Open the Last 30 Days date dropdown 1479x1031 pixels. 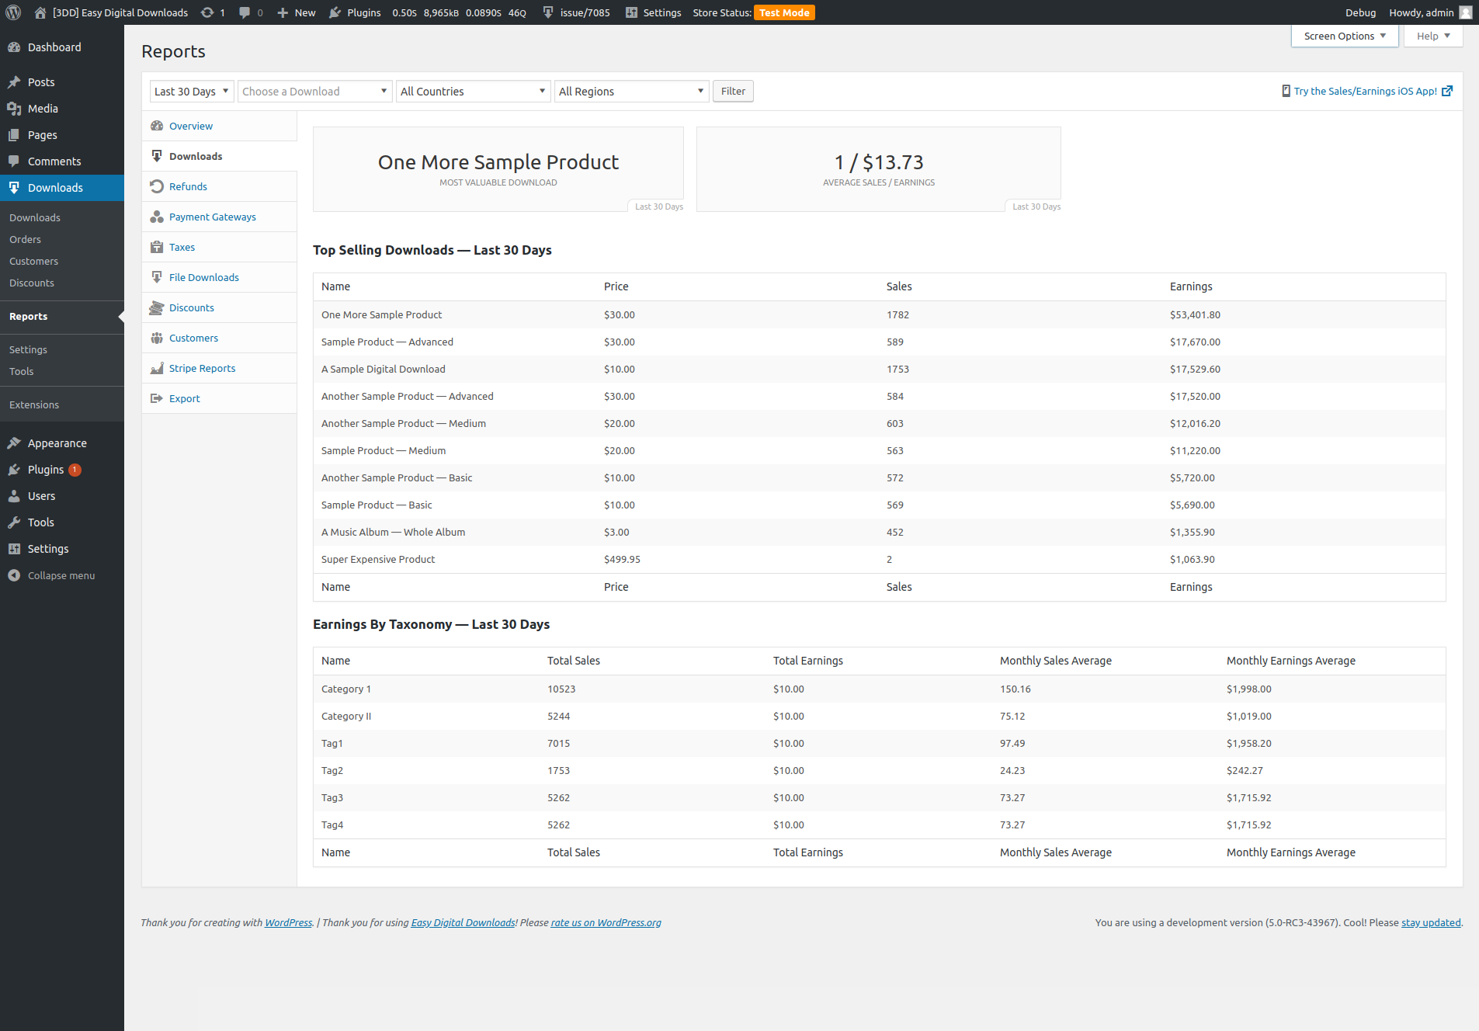tap(192, 92)
